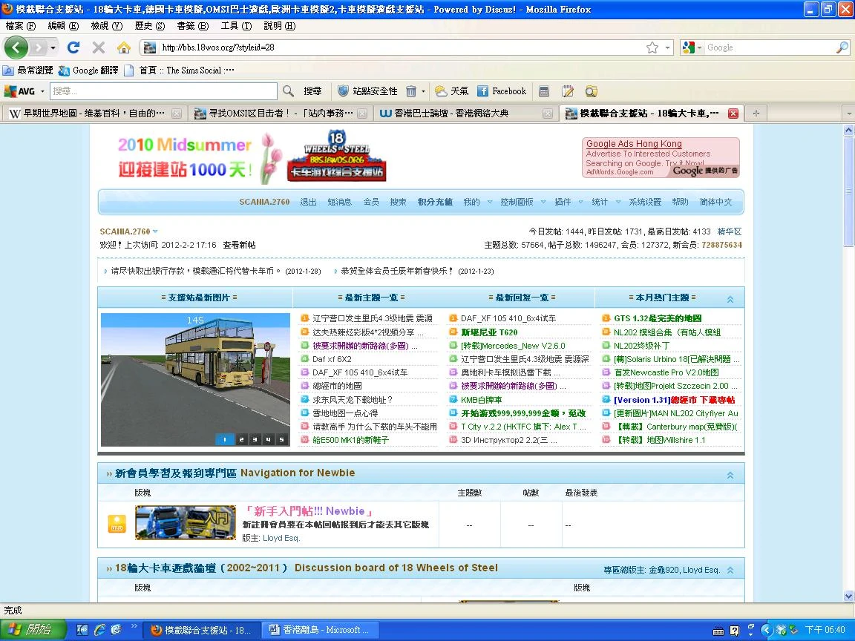This screenshot has height=641, width=855.
Task: Expand the 我的 forum menu dropdown
Action: [490, 202]
